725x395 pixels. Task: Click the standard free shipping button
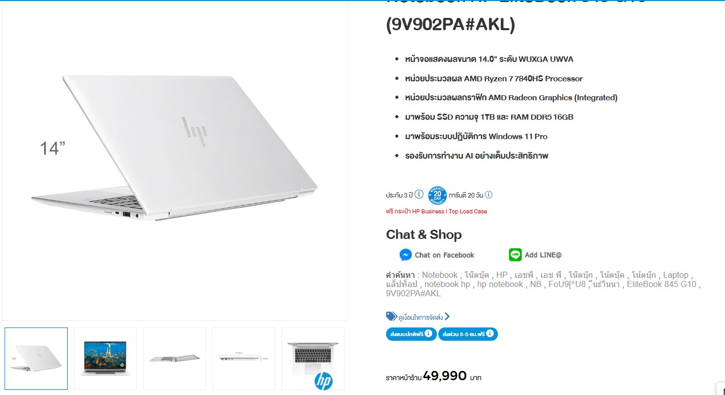[x=411, y=334]
